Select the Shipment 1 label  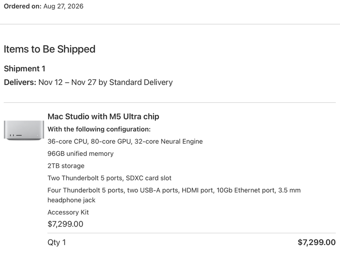pyautogui.click(x=24, y=69)
